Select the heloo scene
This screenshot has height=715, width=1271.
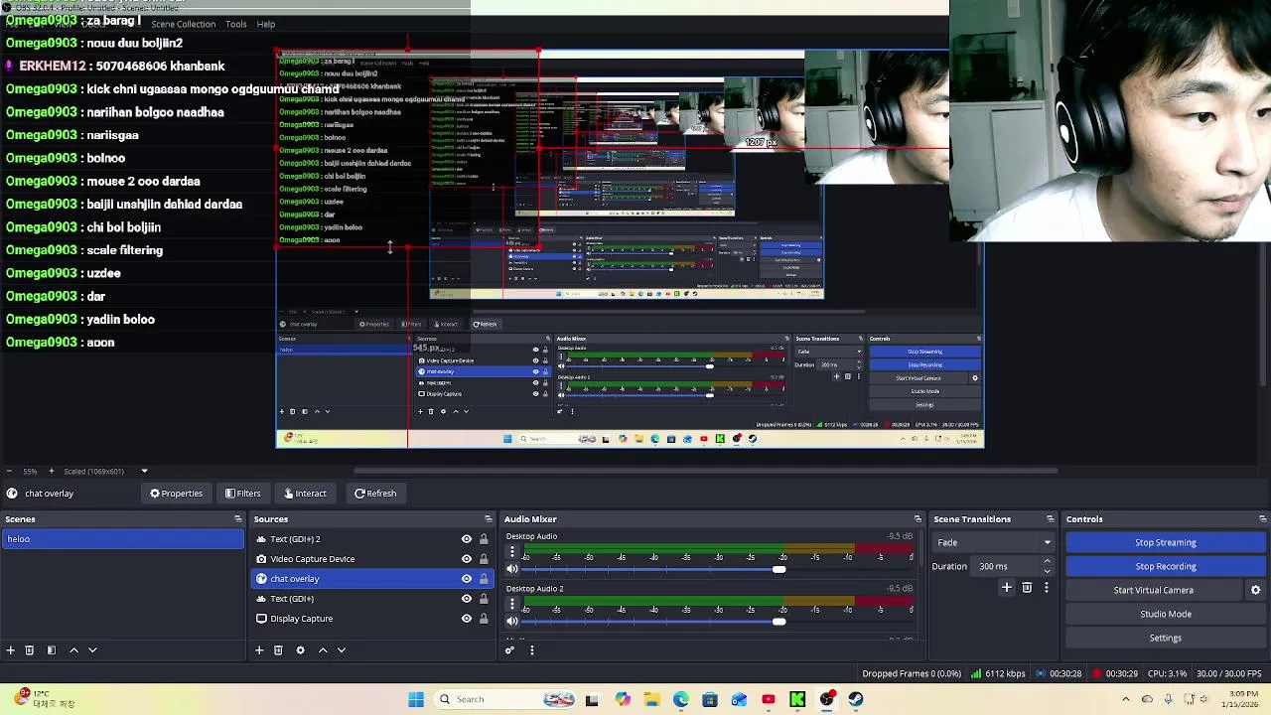pyautogui.click(x=122, y=539)
